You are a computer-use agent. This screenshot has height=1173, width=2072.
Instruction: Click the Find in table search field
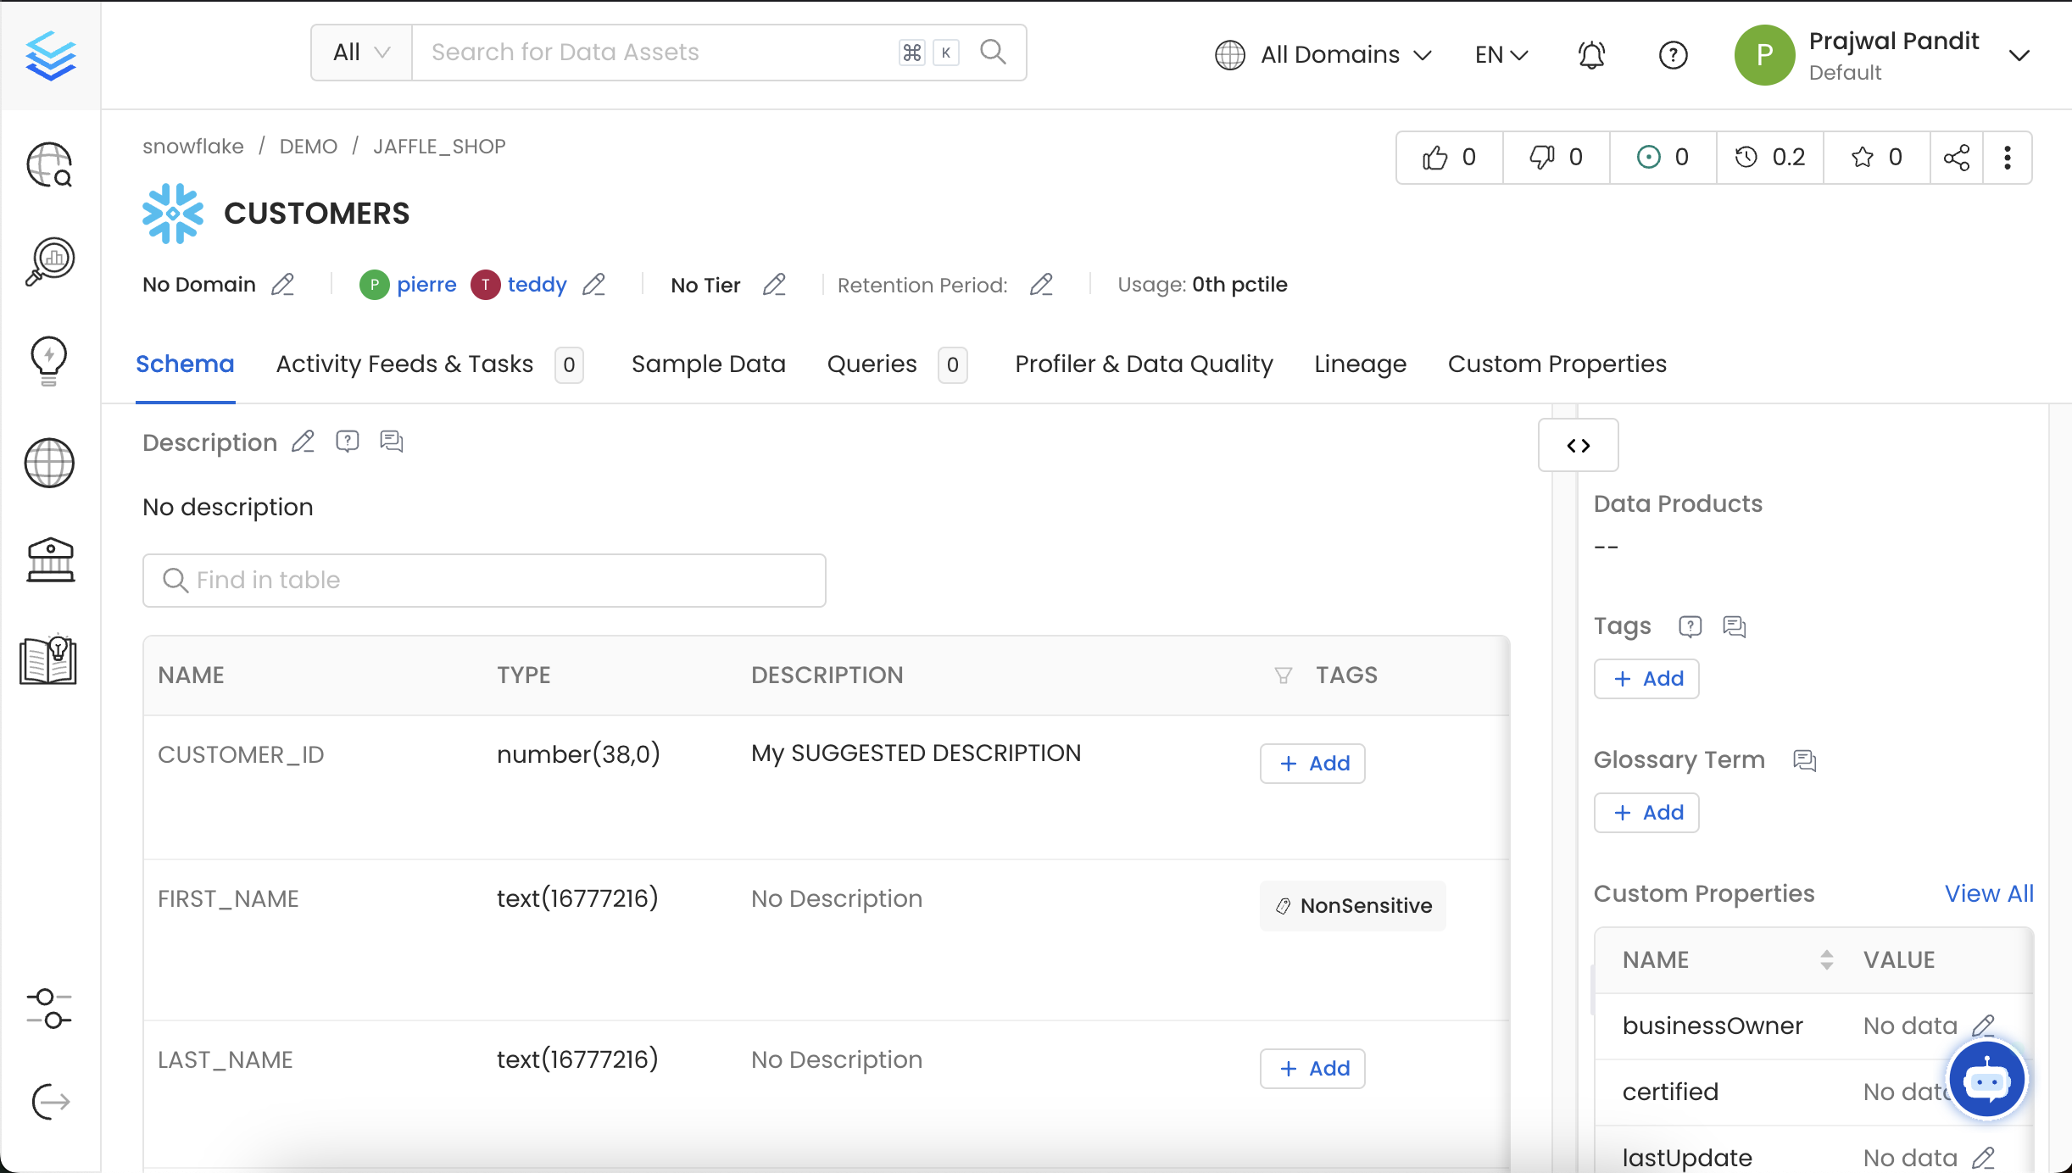[484, 581]
